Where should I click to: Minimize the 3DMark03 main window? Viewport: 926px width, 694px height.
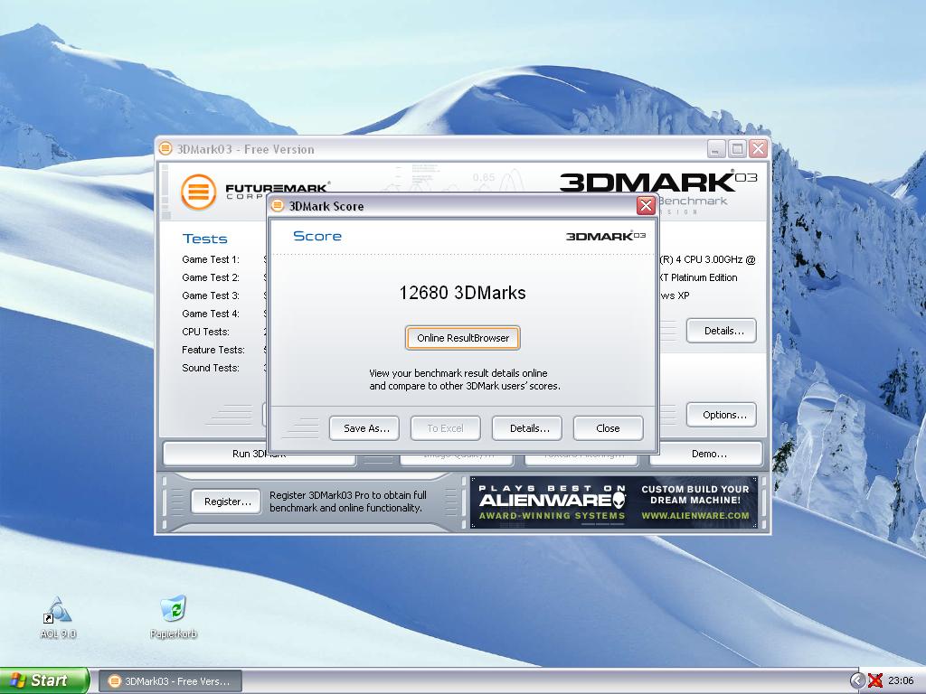[716, 149]
